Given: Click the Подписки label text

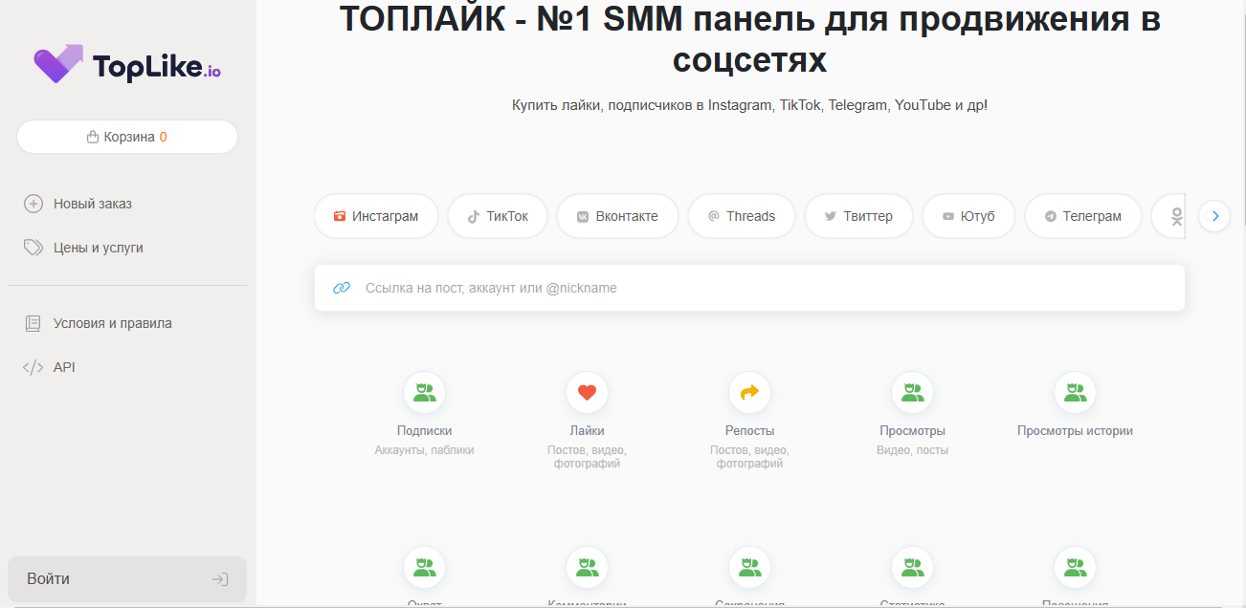Looking at the screenshot, I should tap(424, 431).
